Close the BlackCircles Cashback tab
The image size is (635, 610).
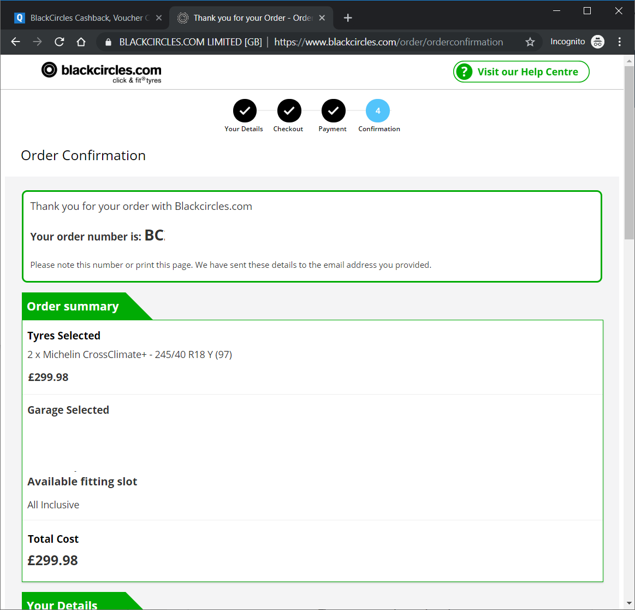point(159,18)
